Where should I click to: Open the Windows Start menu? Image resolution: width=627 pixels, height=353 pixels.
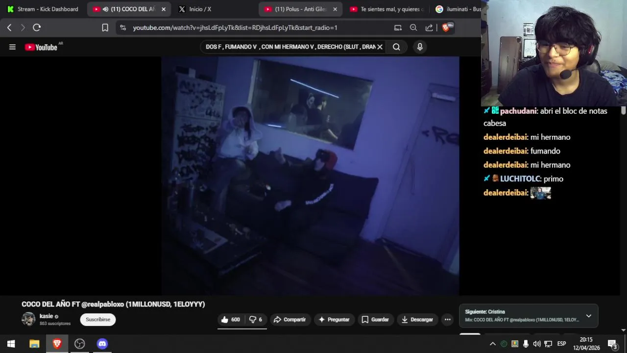11,344
